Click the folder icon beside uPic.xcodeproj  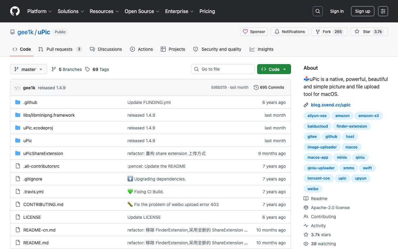tap(18, 128)
